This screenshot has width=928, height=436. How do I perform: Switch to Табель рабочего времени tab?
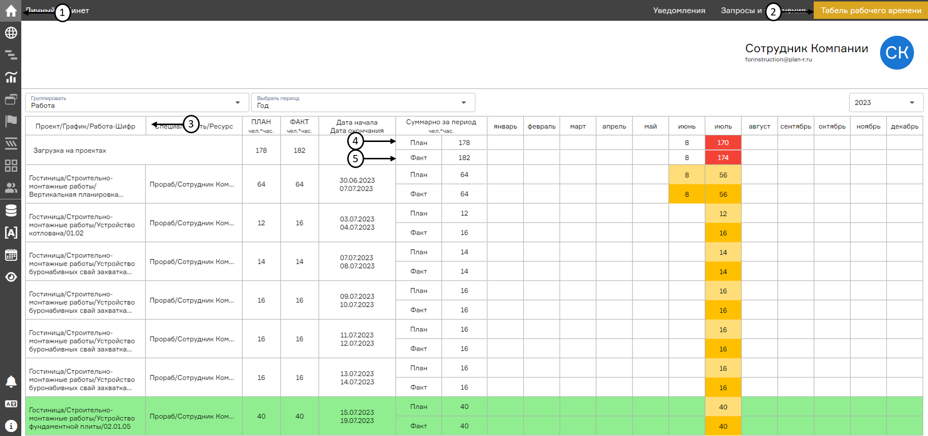(x=871, y=10)
